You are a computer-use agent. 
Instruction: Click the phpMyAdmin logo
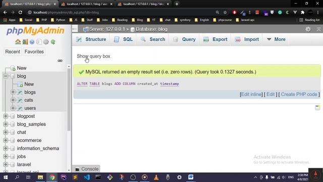pos(35,30)
